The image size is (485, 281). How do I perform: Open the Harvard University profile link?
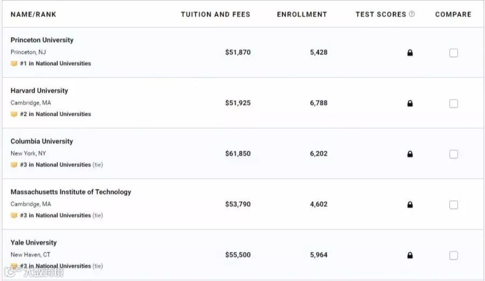[x=39, y=90]
